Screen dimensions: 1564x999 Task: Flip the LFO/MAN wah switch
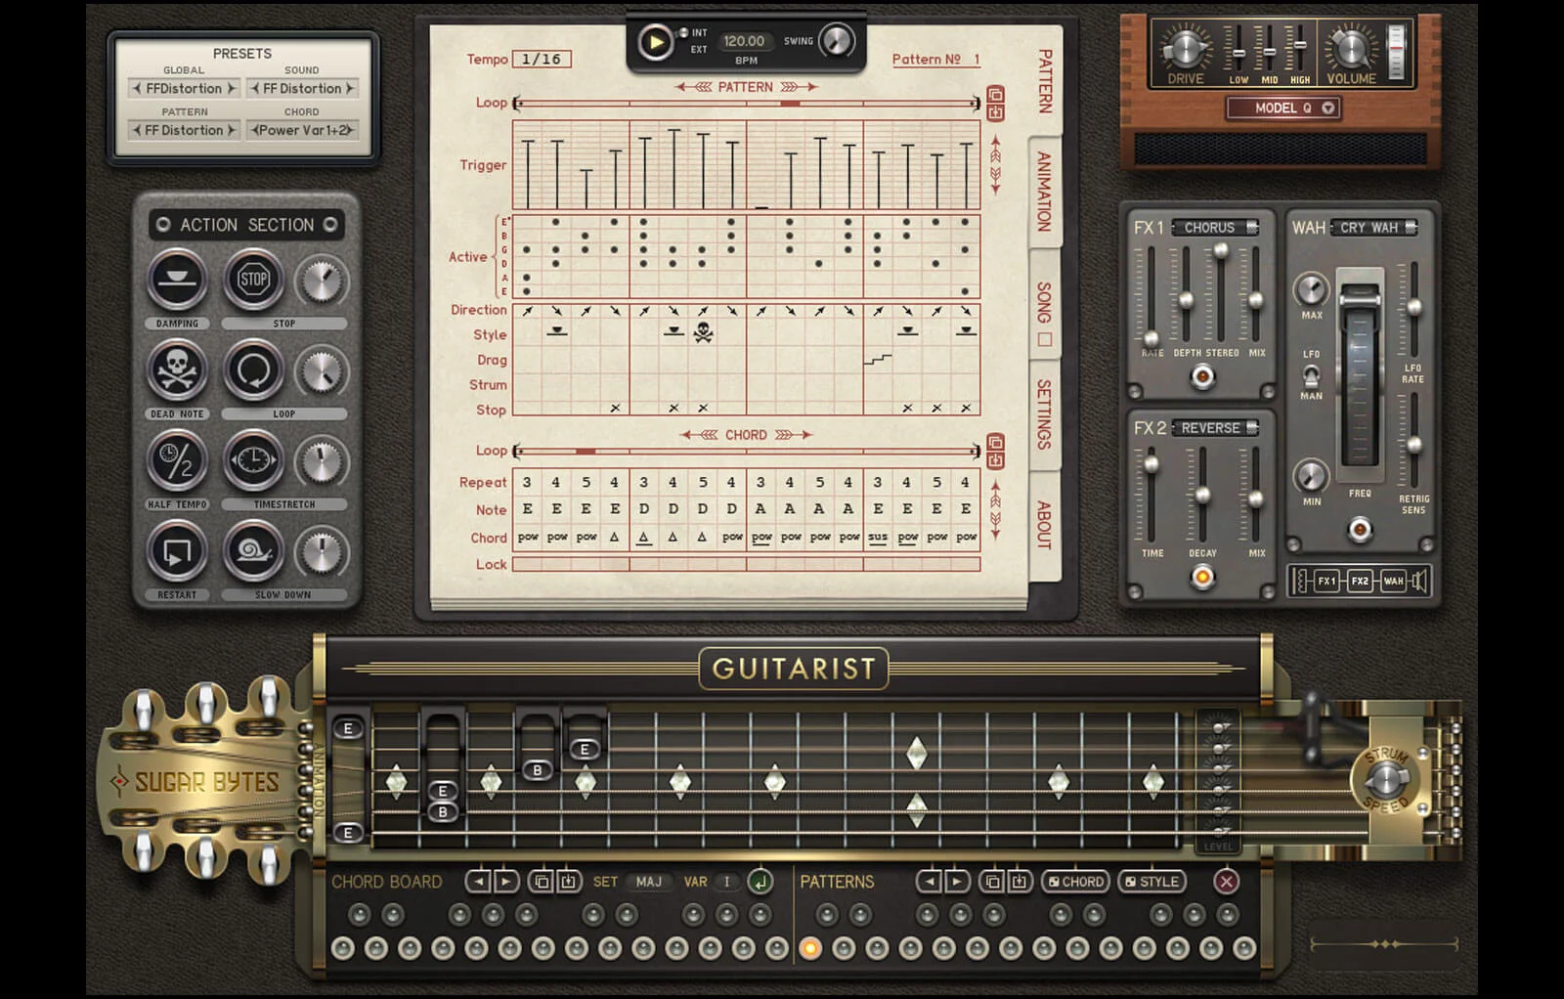tap(1311, 375)
